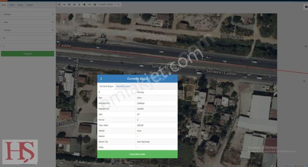Click the 47 value in Ada row
This screenshot has width=308, height=167.
click(x=138, y=114)
